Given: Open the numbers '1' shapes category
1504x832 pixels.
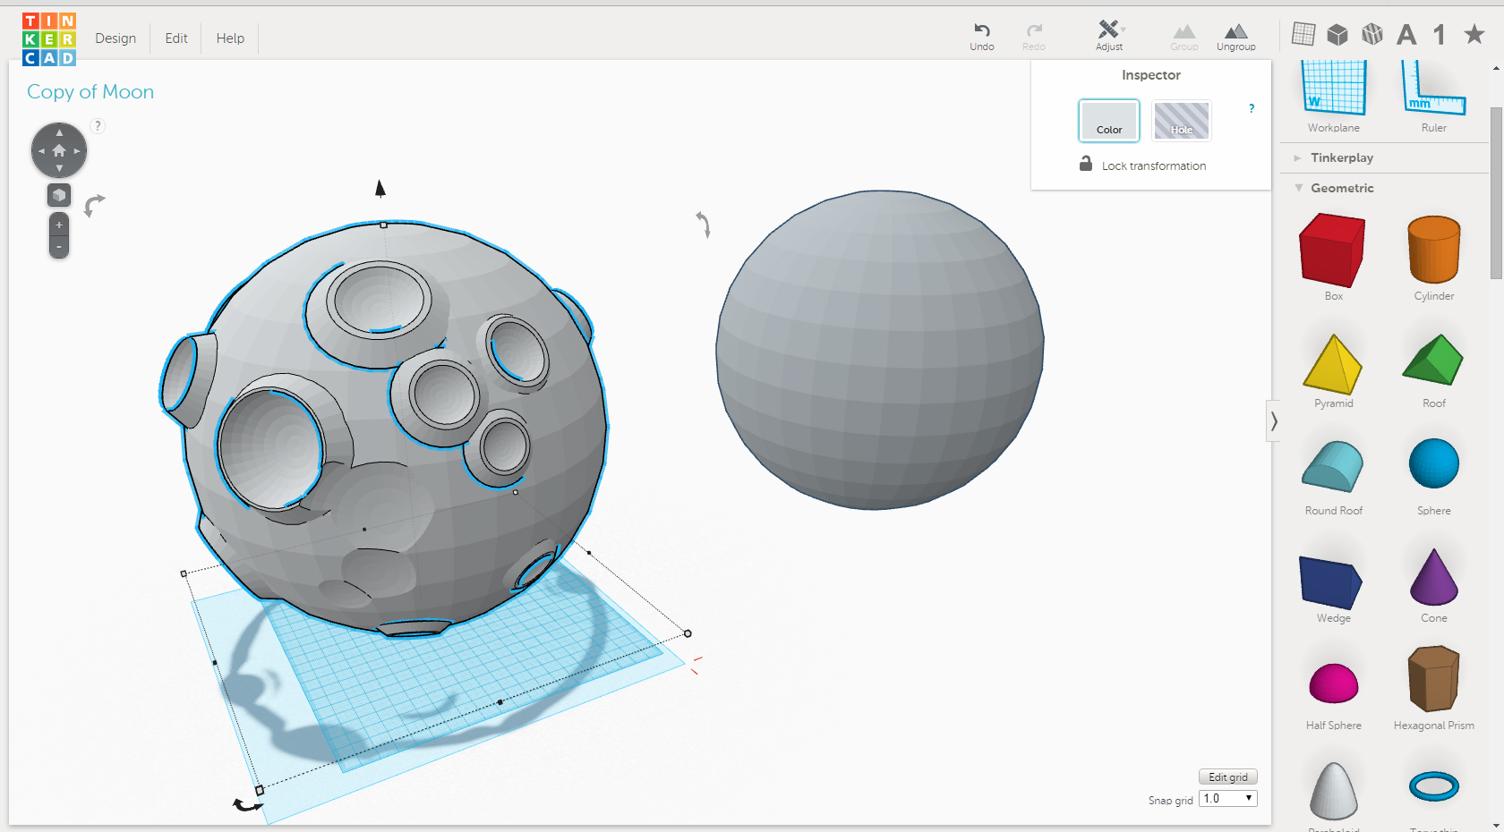Looking at the screenshot, I should [1440, 34].
